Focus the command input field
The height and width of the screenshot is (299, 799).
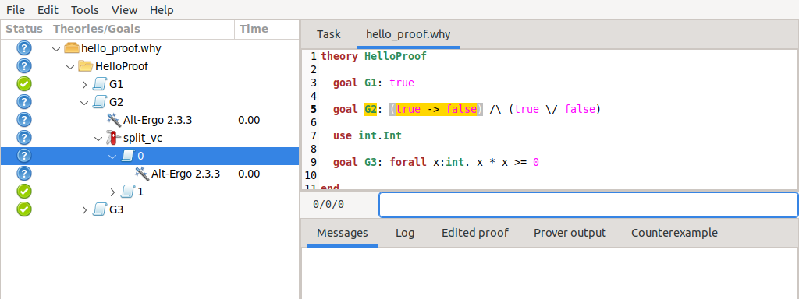pos(588,205)
